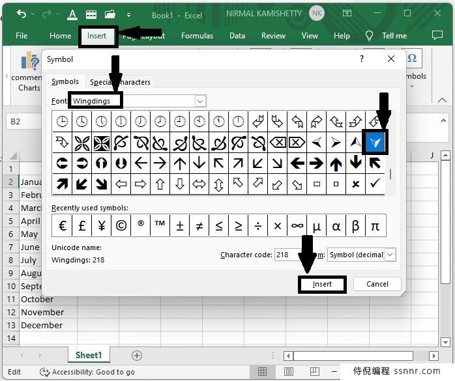The image size is (455, 381).
Task: Expand the Symbol (decimal) from dropdown
Action: point(390,255)
